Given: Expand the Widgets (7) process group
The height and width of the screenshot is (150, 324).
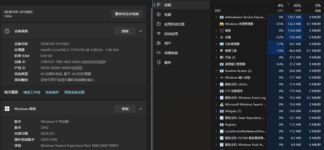Looking at the screenshot, I should click(216, 111).
